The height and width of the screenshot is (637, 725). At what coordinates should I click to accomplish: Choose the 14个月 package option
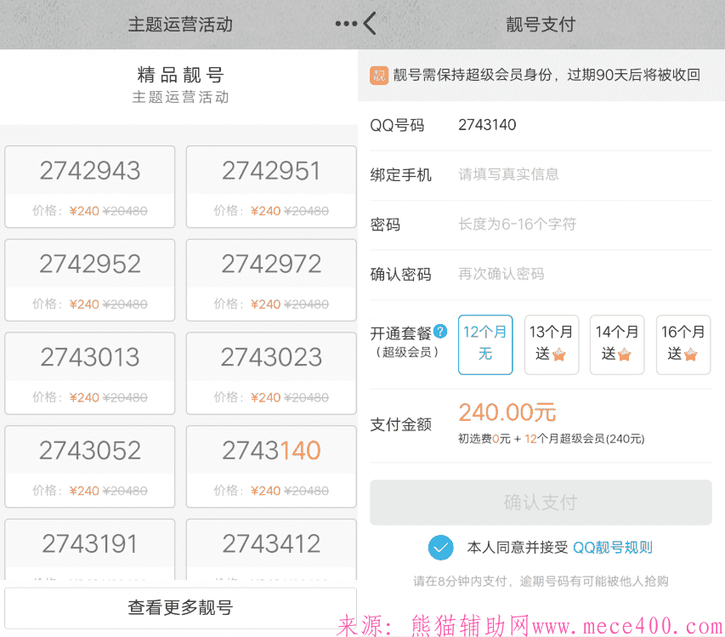(x=616, y=344)
